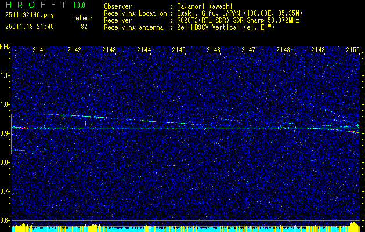Image resolution: width=365 pixels, height=232 pixels.
Task: Click receiving location Ogaki, Gifu, JAPAN
Action: [208, 13]
